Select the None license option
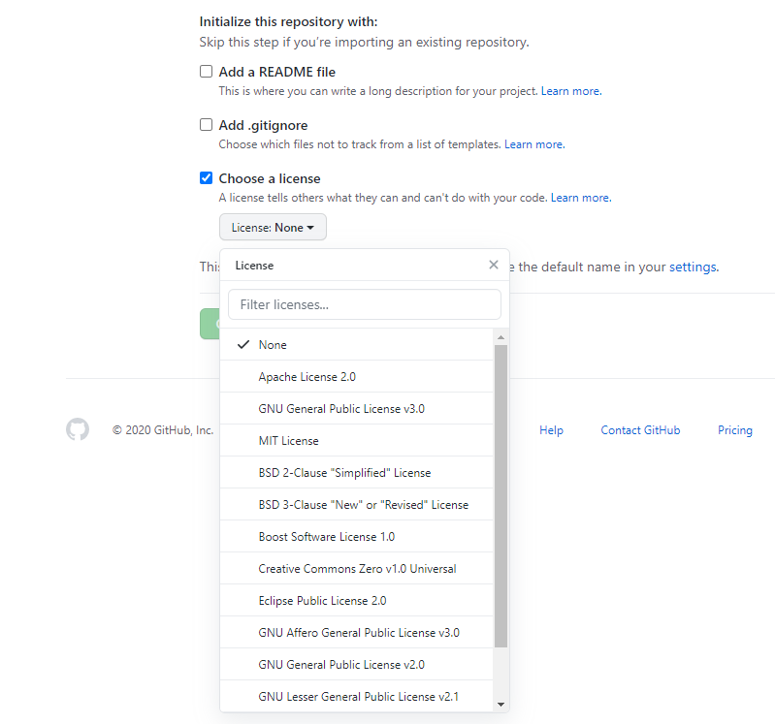This screenshot has height=724, width=775. [x=273, y=345]
